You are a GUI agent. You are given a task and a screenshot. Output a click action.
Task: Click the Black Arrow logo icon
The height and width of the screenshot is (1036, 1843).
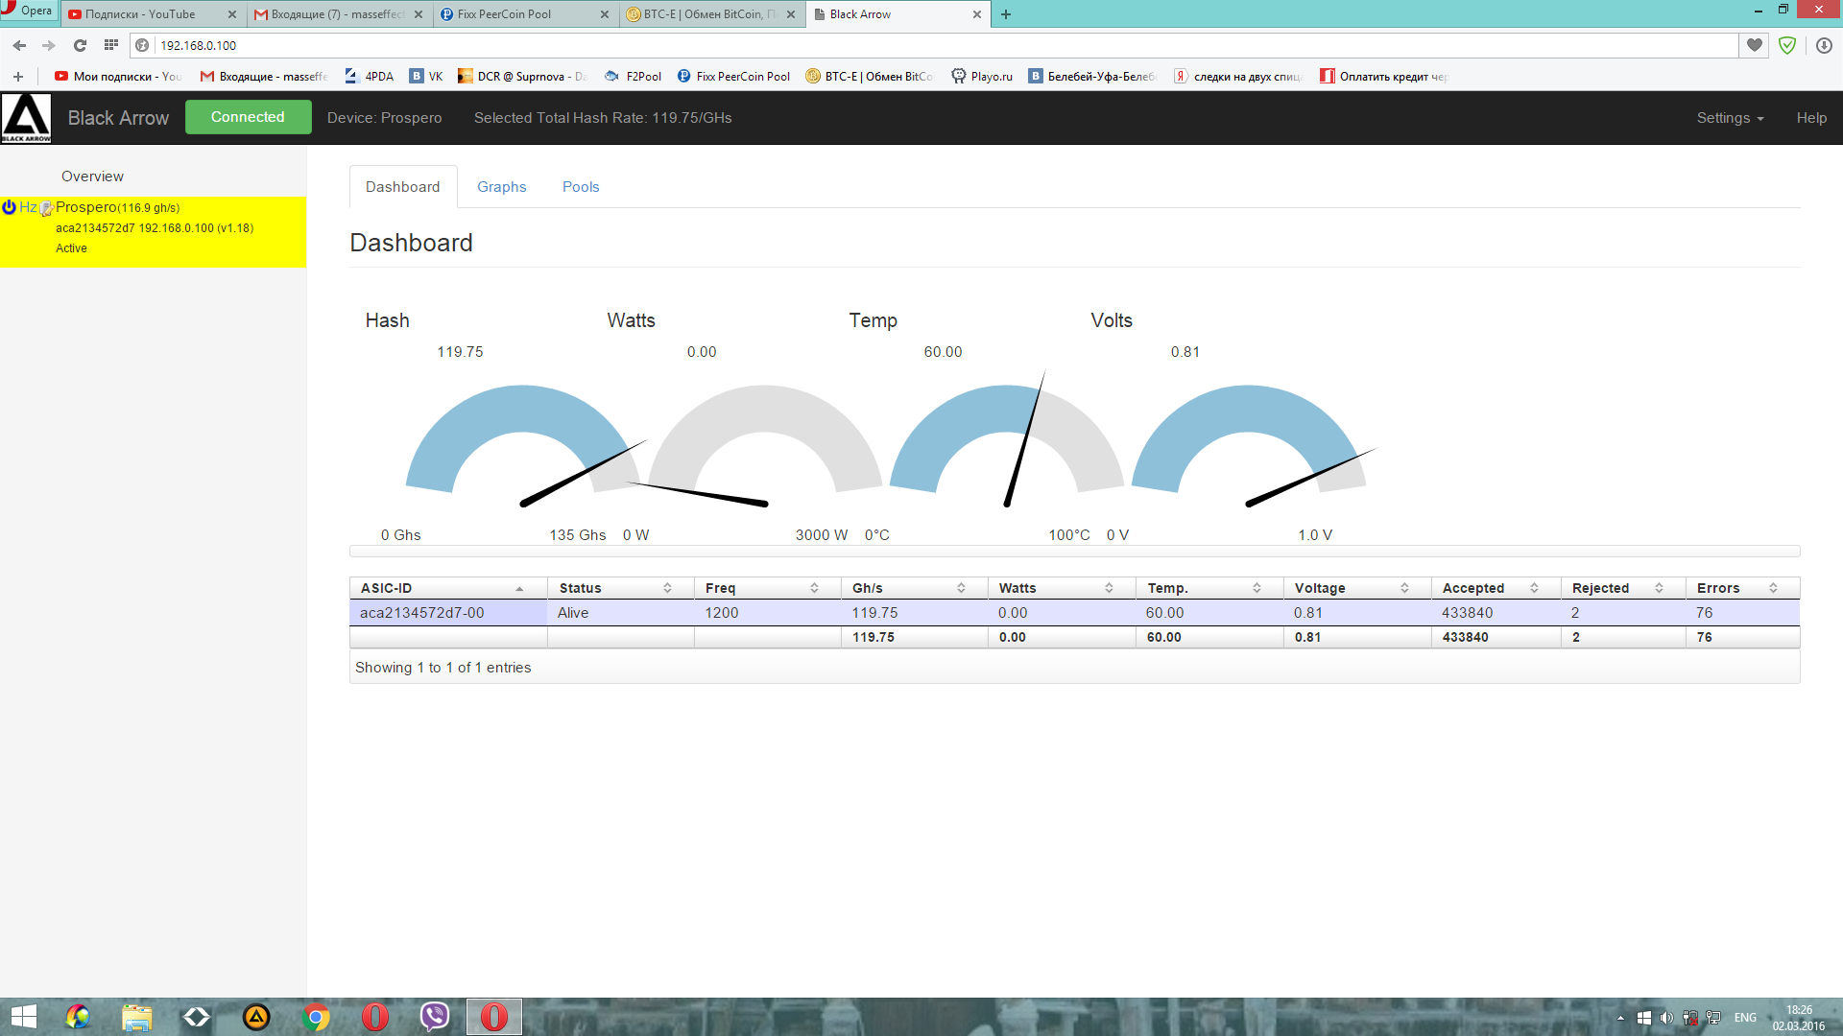(x=26, y=118)
